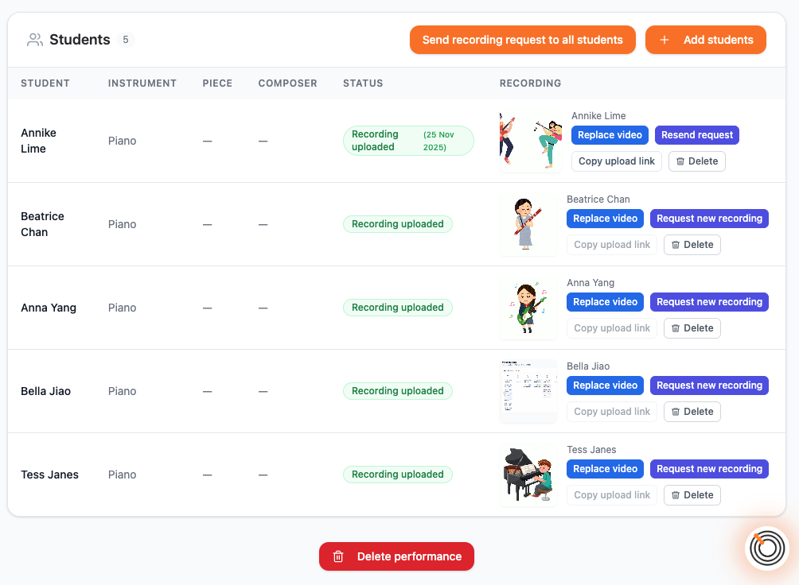Copy upload link for Bella Jiao
Viewport: 799px width, 585px height.
point(612,412)
